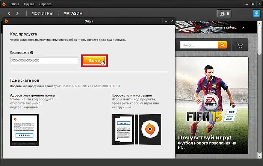The height and width of the screenshot is (166, 263).
Task: Open the Друзья menu
Action: click(29, 4)
